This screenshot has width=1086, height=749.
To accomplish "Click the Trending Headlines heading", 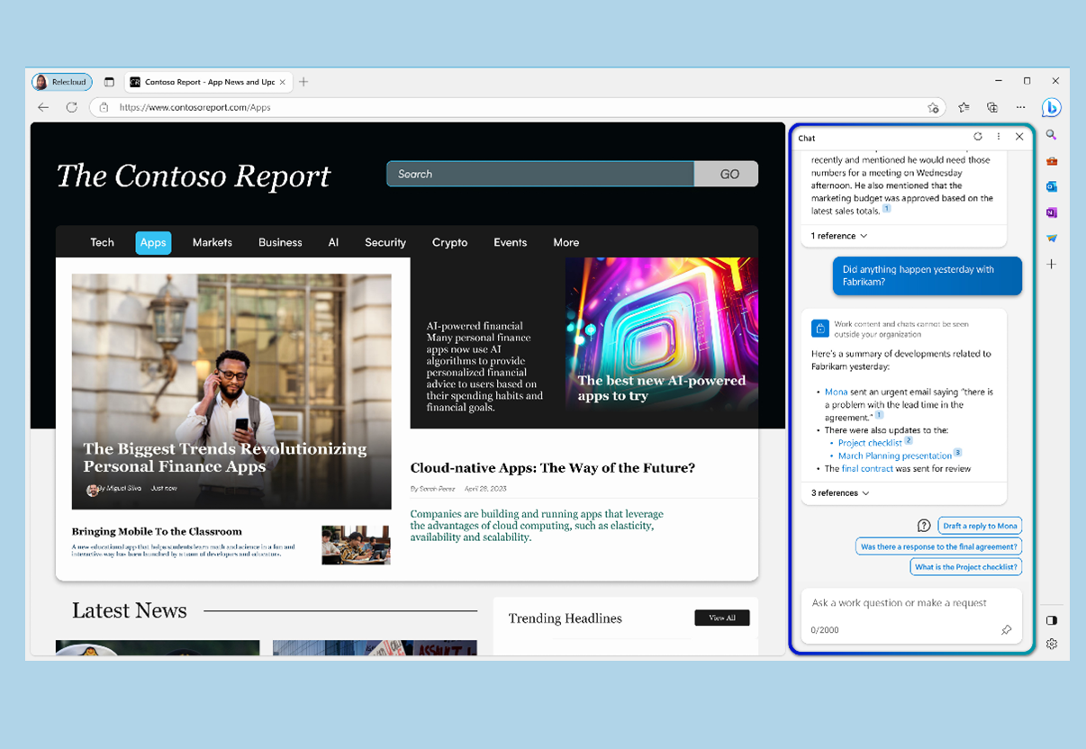I will (x=566, y=618).
